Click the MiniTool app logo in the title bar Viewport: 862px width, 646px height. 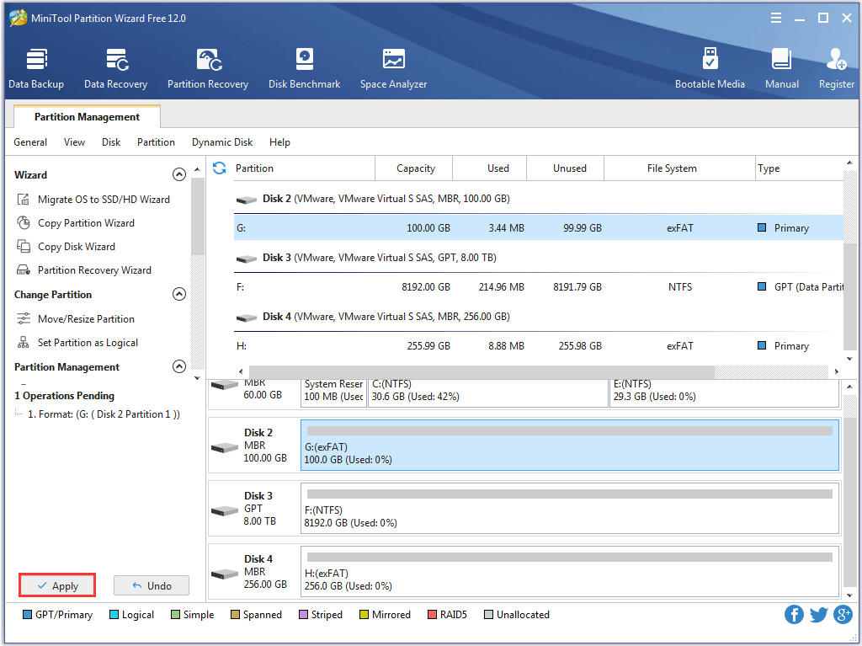click(x=19, y=18)
